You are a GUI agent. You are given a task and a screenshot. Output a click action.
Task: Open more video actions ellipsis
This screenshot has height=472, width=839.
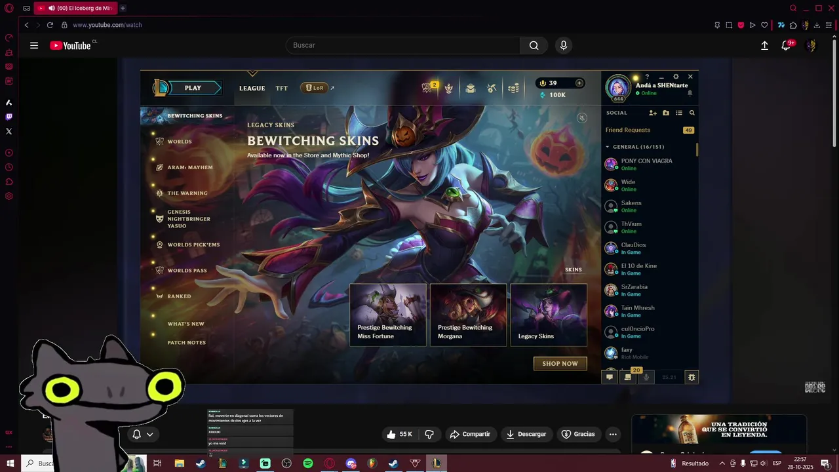tap(613, 434)
